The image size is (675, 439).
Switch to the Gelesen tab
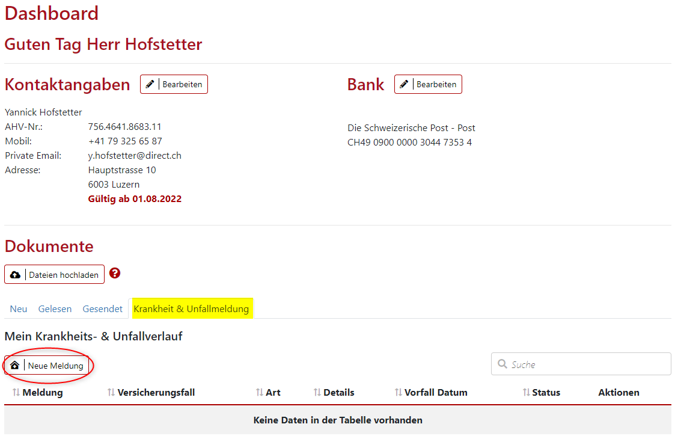pyautogui.click(x=55, y=309)
